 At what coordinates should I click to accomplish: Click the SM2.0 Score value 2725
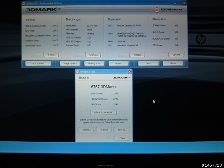115,93
